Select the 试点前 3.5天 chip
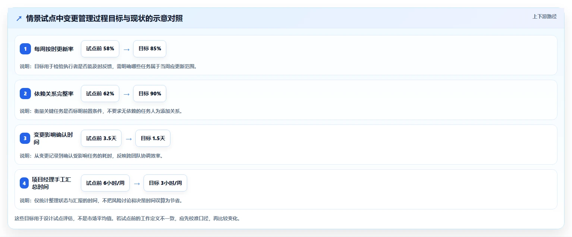The image size is (572, 237). [101, 138]
